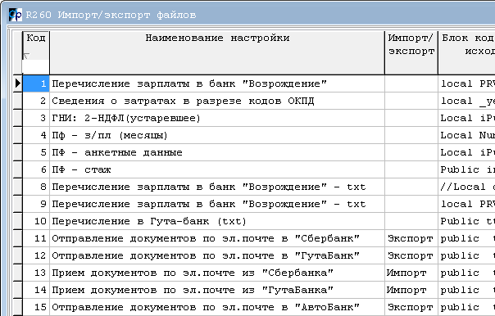The image size is (495, 316).
Task: Click 'Public t' code block in row 10
Action: click(467, 221)
